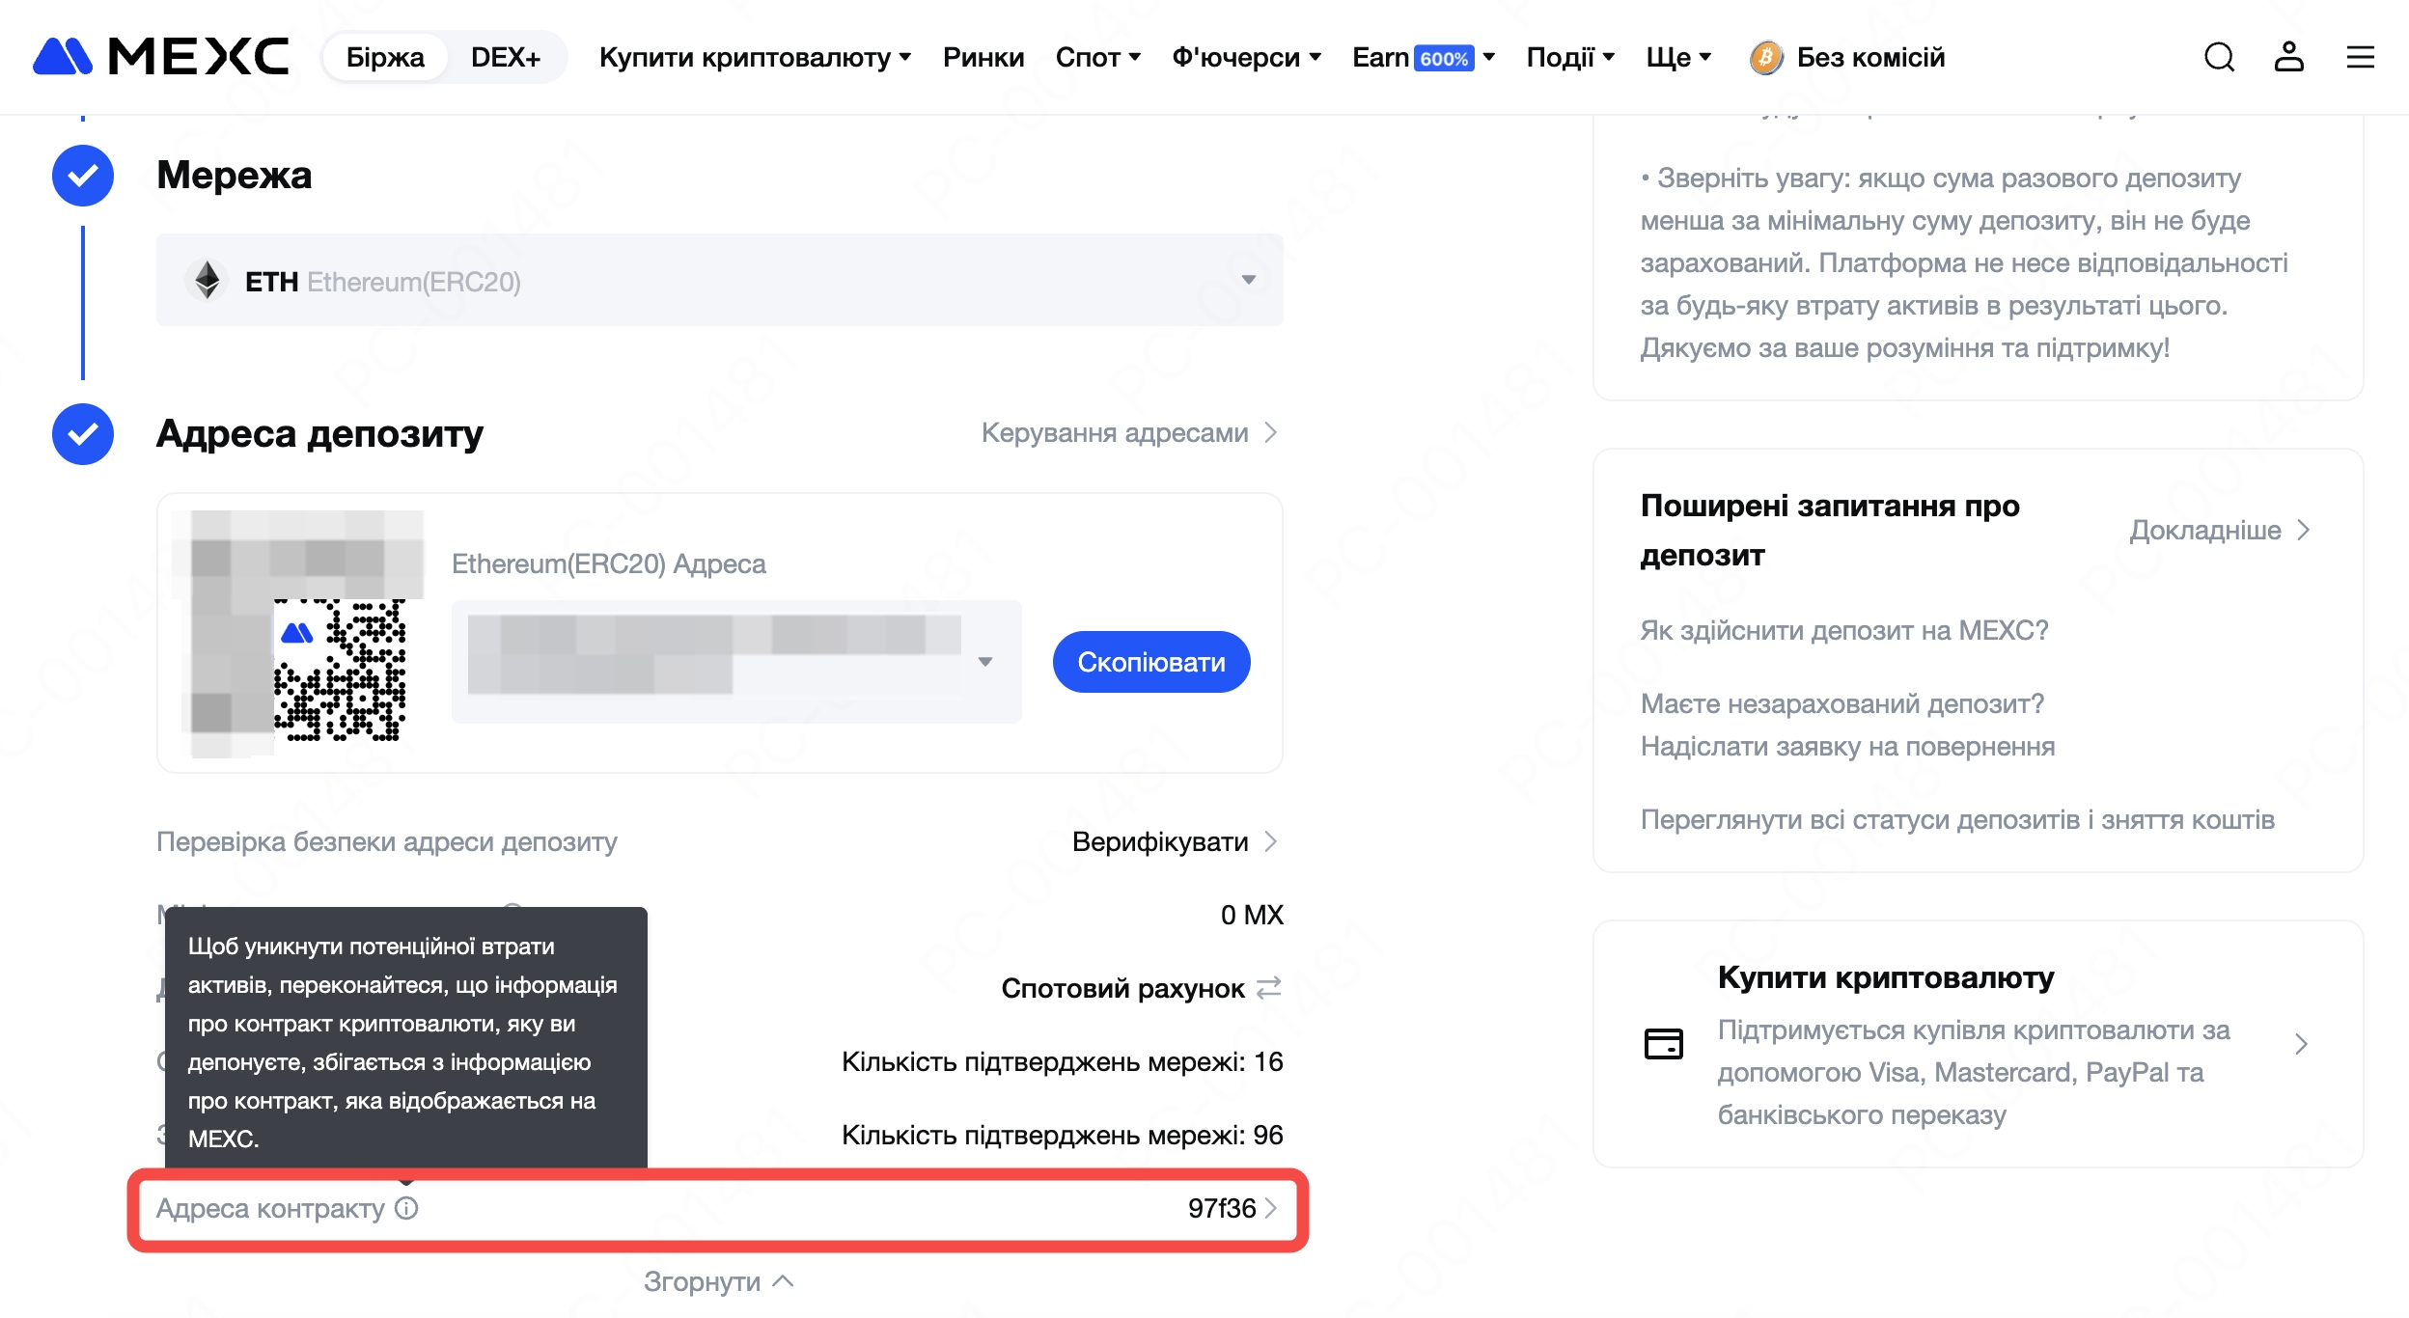Open the hamburger menu icon
The width and height of the screenshot is (2409, 1318).
[2360, 57]
